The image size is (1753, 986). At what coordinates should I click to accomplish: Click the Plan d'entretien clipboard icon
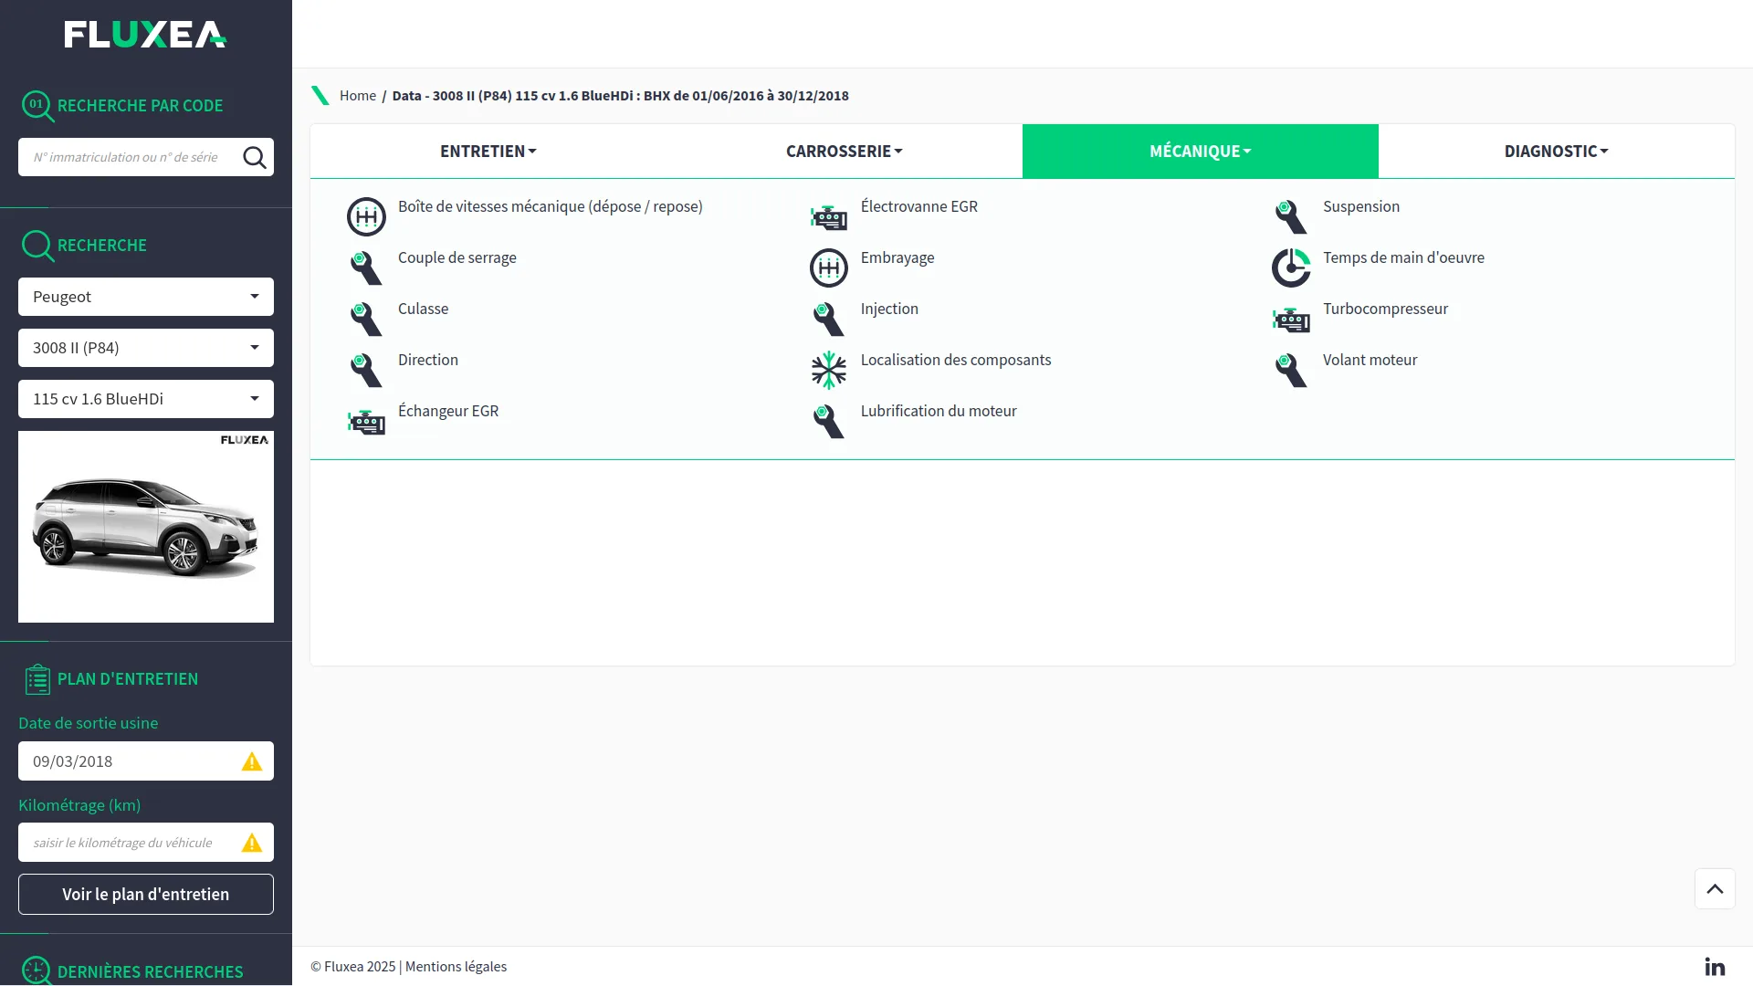[x=37, y=679]
